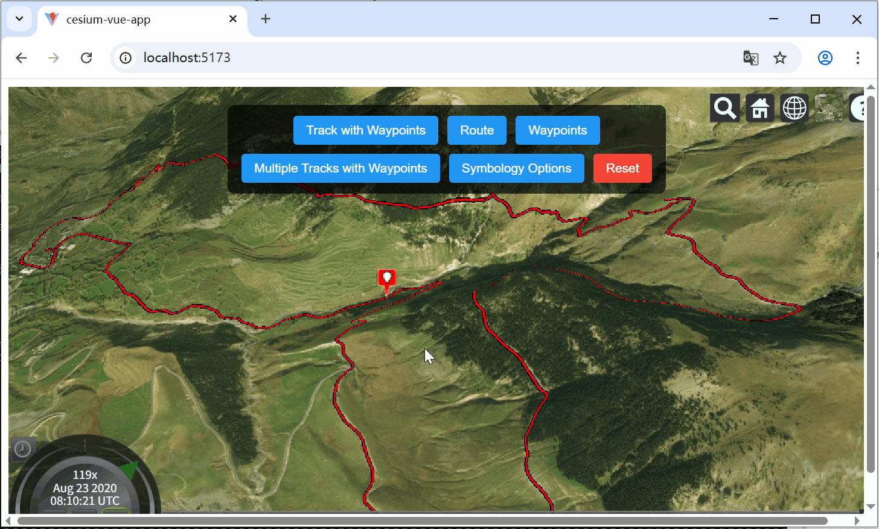Click the scroll-down arrow of vertical scrollbar

(871, 507)
